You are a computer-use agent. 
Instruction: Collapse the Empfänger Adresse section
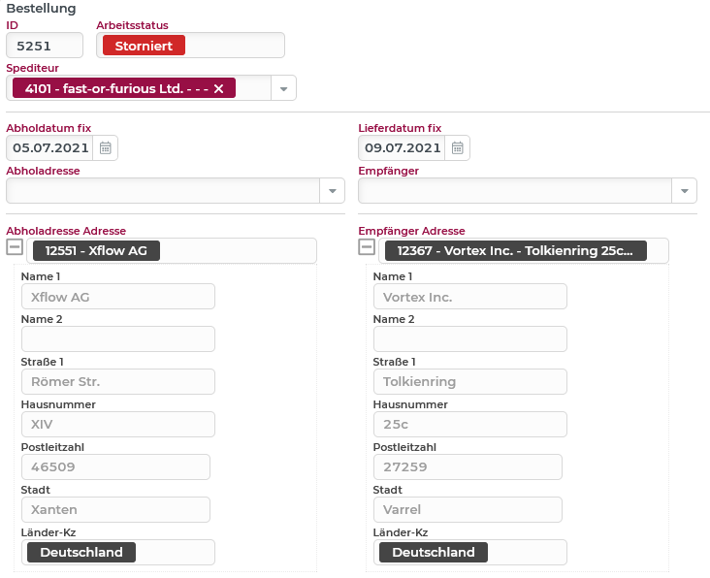(x=367, y=248)
